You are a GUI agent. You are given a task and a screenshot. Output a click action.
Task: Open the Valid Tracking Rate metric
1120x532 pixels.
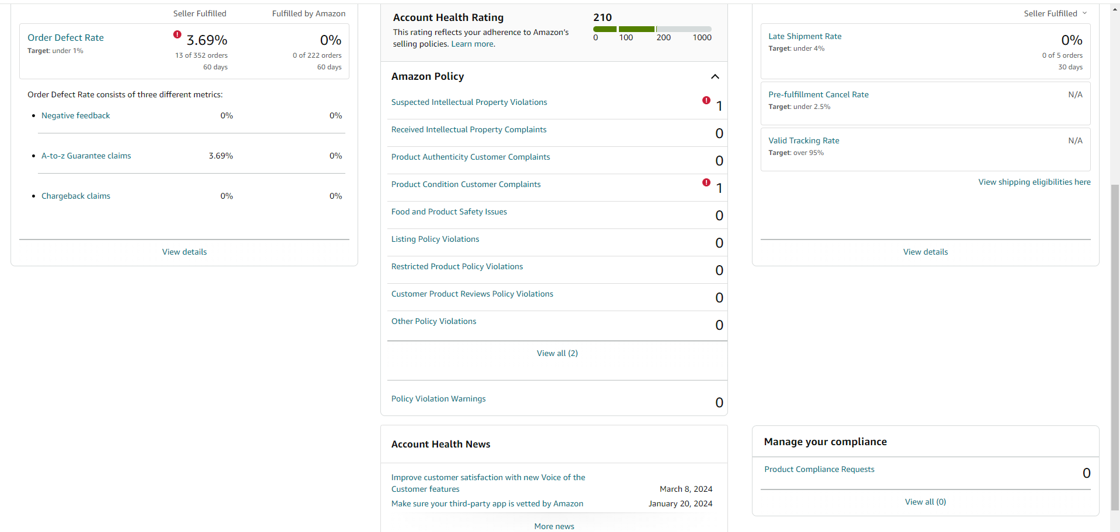pyautogui.click(x=804, y=140)
